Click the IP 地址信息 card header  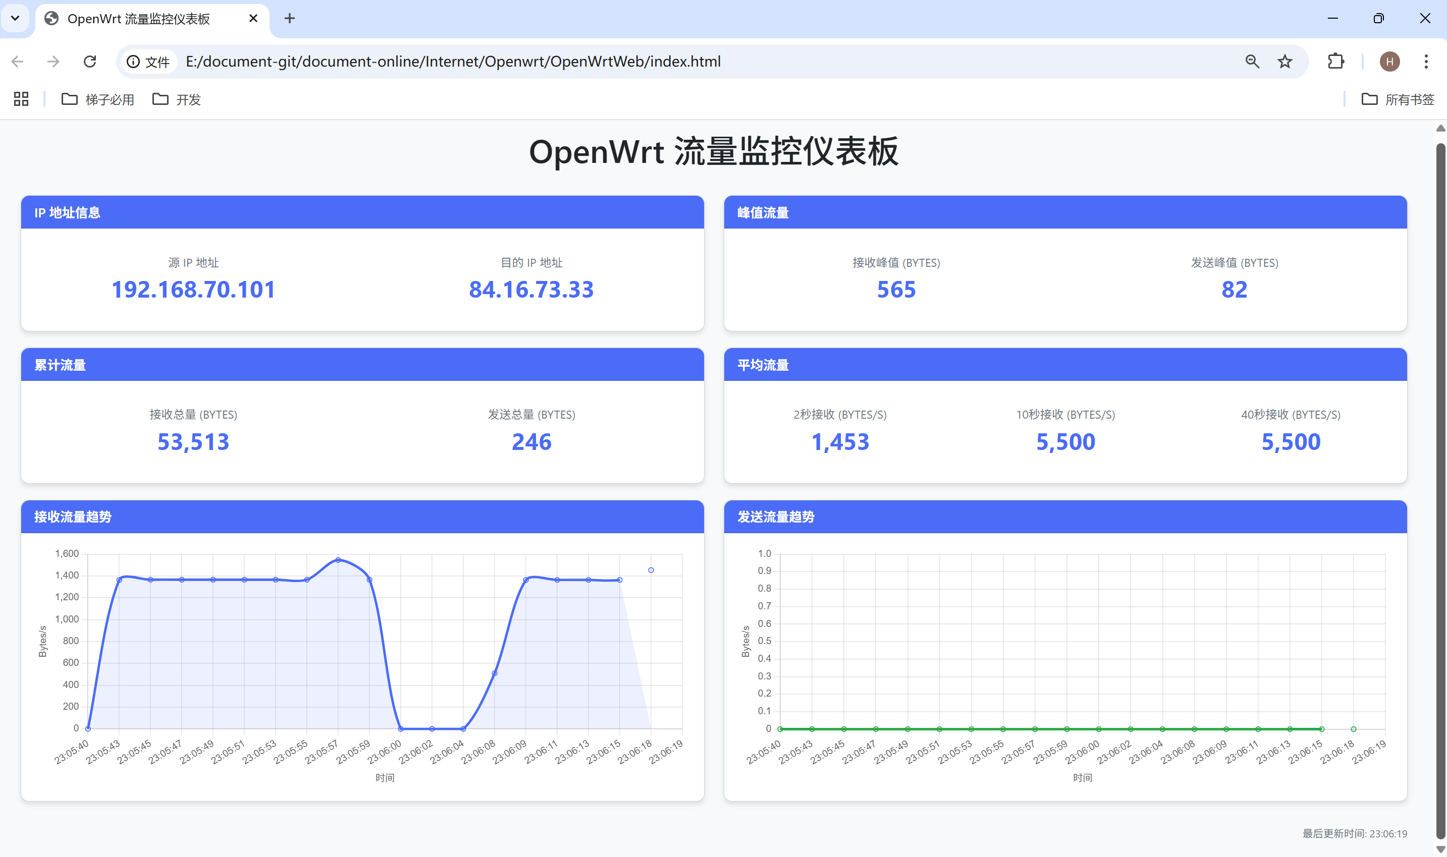363,212
